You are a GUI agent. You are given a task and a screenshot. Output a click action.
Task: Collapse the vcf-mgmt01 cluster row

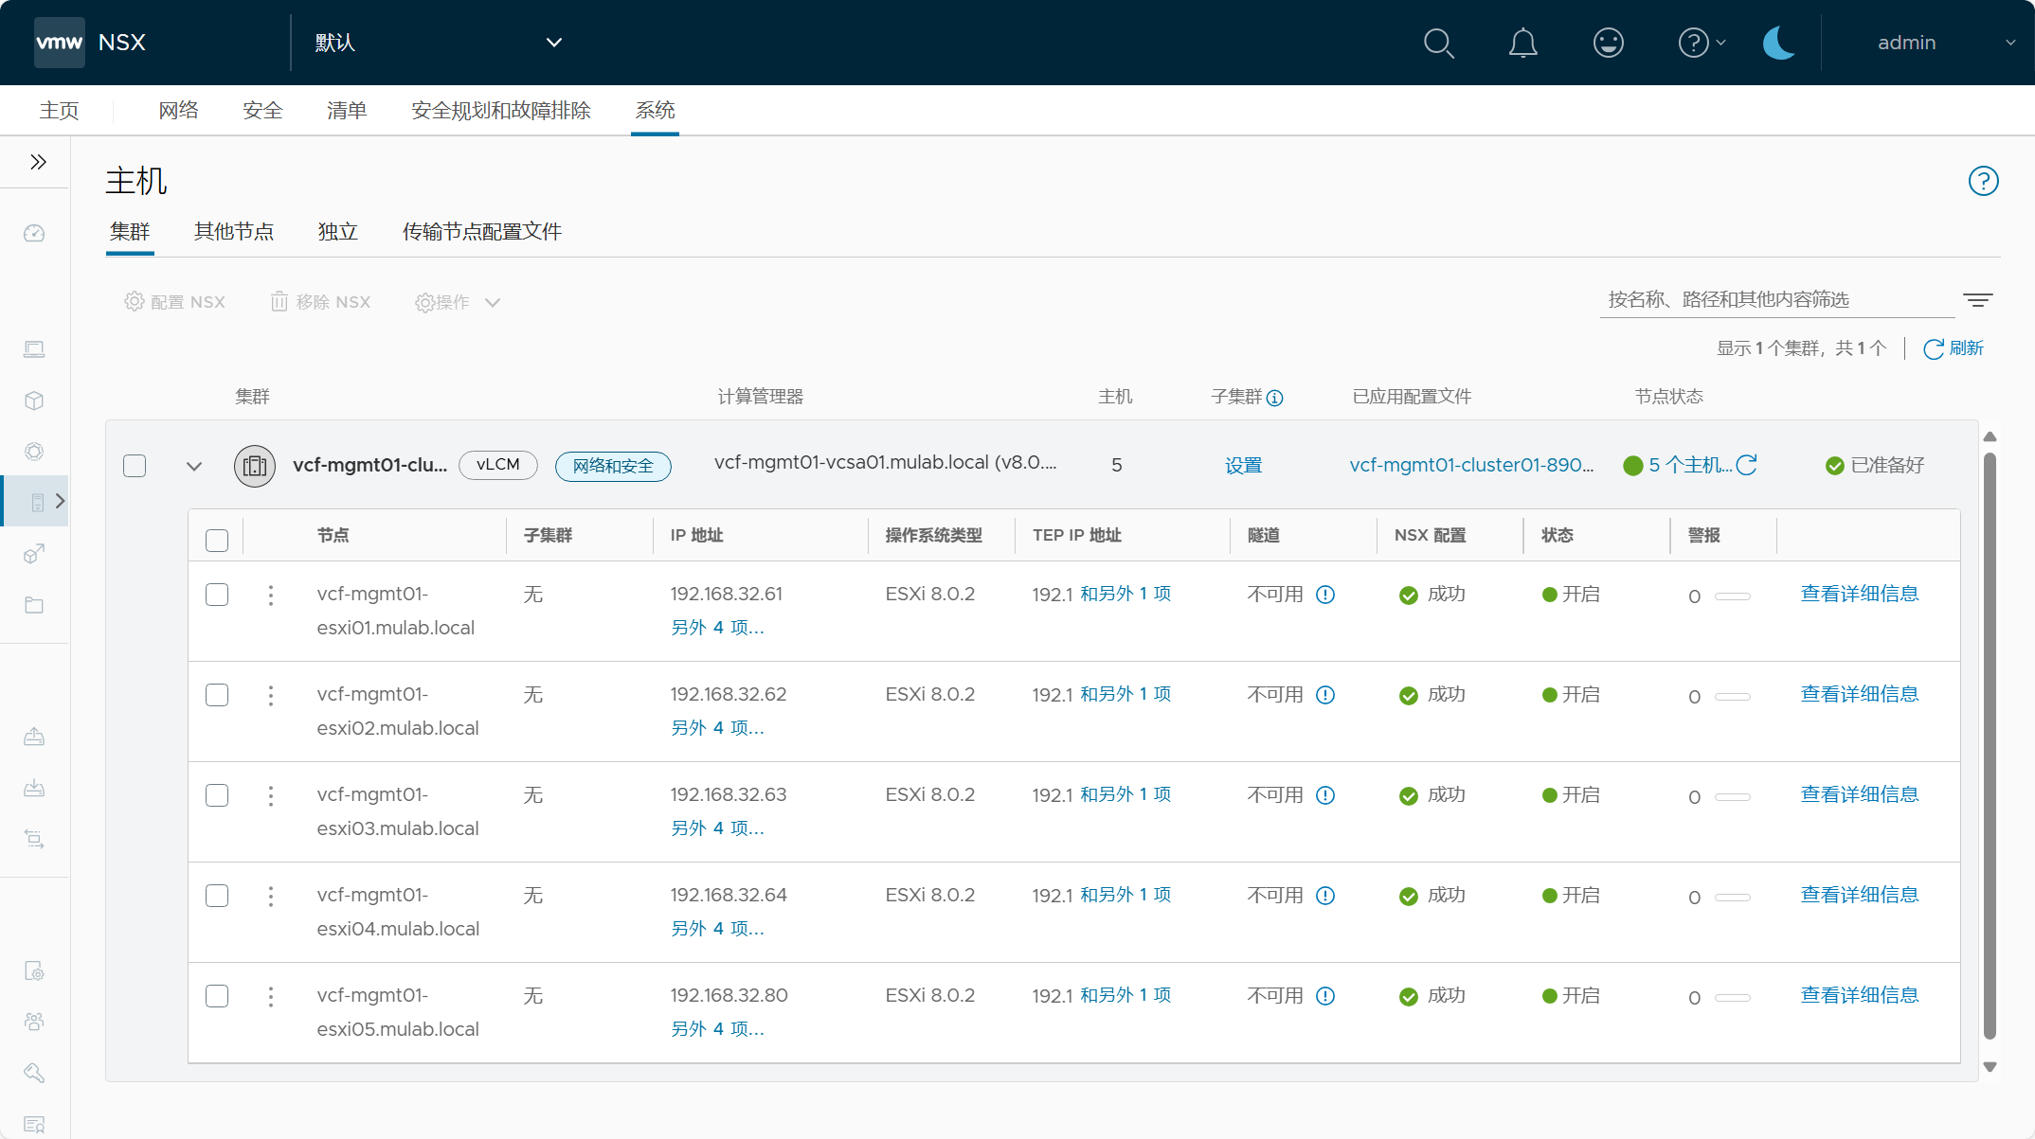194,466
